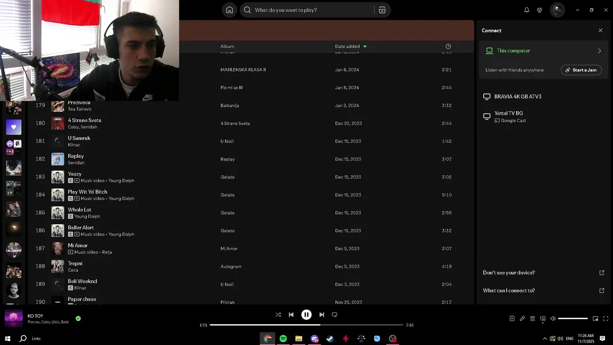
Task: Open Liked Songs heart in sidebar
Action: pyautogui.click(x=13, y=127)
